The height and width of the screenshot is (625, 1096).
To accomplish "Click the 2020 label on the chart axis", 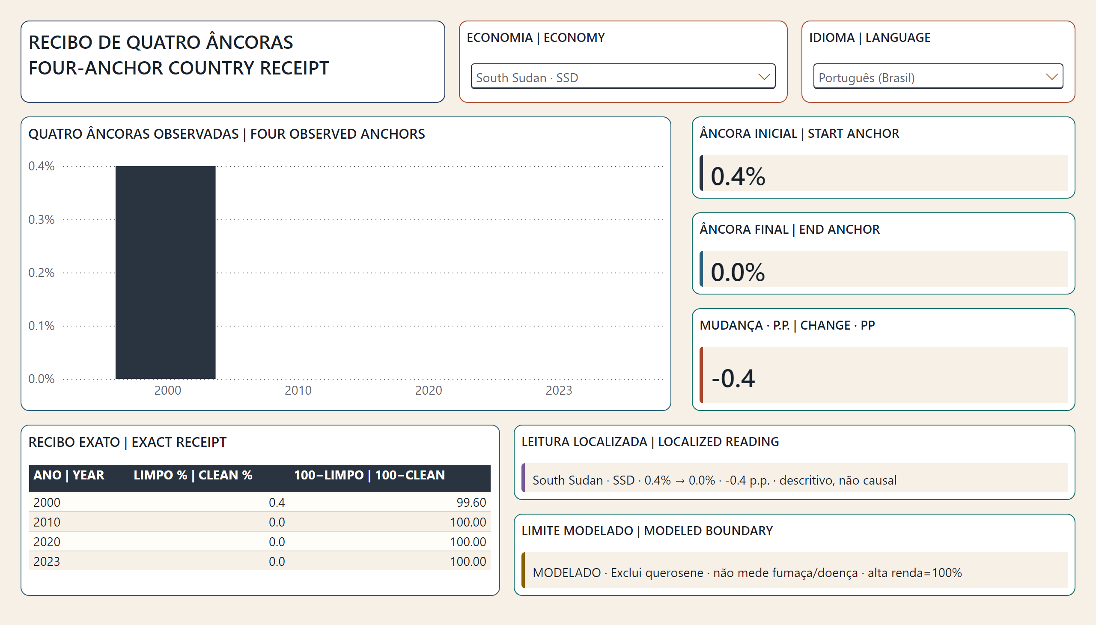I will pyautogui.click(x=429, y=390).
